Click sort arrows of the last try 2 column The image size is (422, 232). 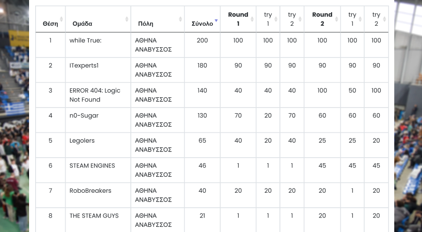click(385, 19)
